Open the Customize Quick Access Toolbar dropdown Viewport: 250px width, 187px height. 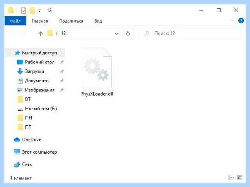[x=39, y=11]
